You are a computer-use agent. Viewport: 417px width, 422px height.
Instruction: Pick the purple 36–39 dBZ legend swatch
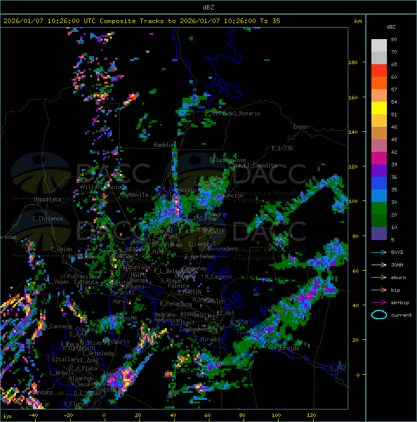(x=379, y=170)
